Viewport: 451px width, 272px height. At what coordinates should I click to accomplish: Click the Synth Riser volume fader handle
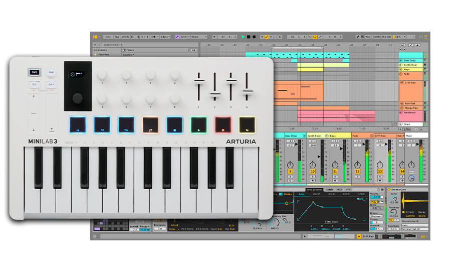pos(319,157)
